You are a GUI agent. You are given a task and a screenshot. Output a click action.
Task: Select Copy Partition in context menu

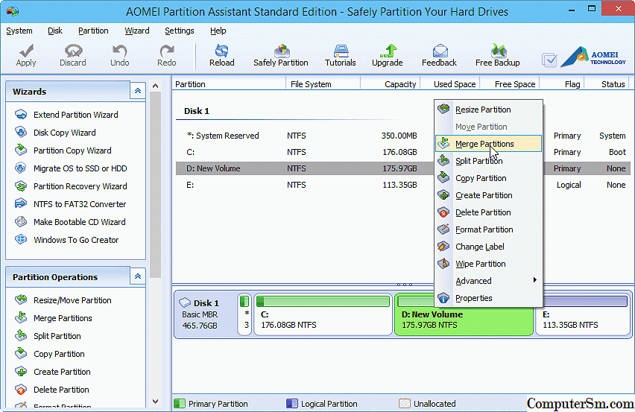point(489,178)
